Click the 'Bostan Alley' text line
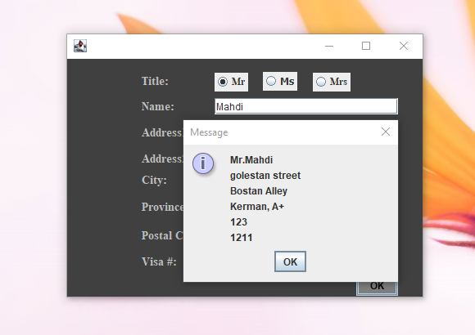This screenshot has height=335, width=475. point(259,191)
